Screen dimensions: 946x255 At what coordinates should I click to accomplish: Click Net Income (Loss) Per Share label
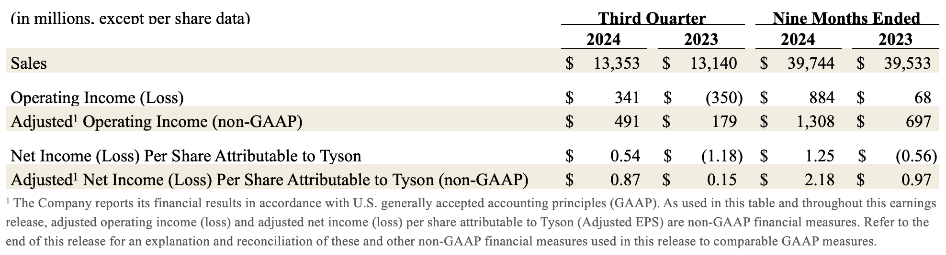[186, 156]
